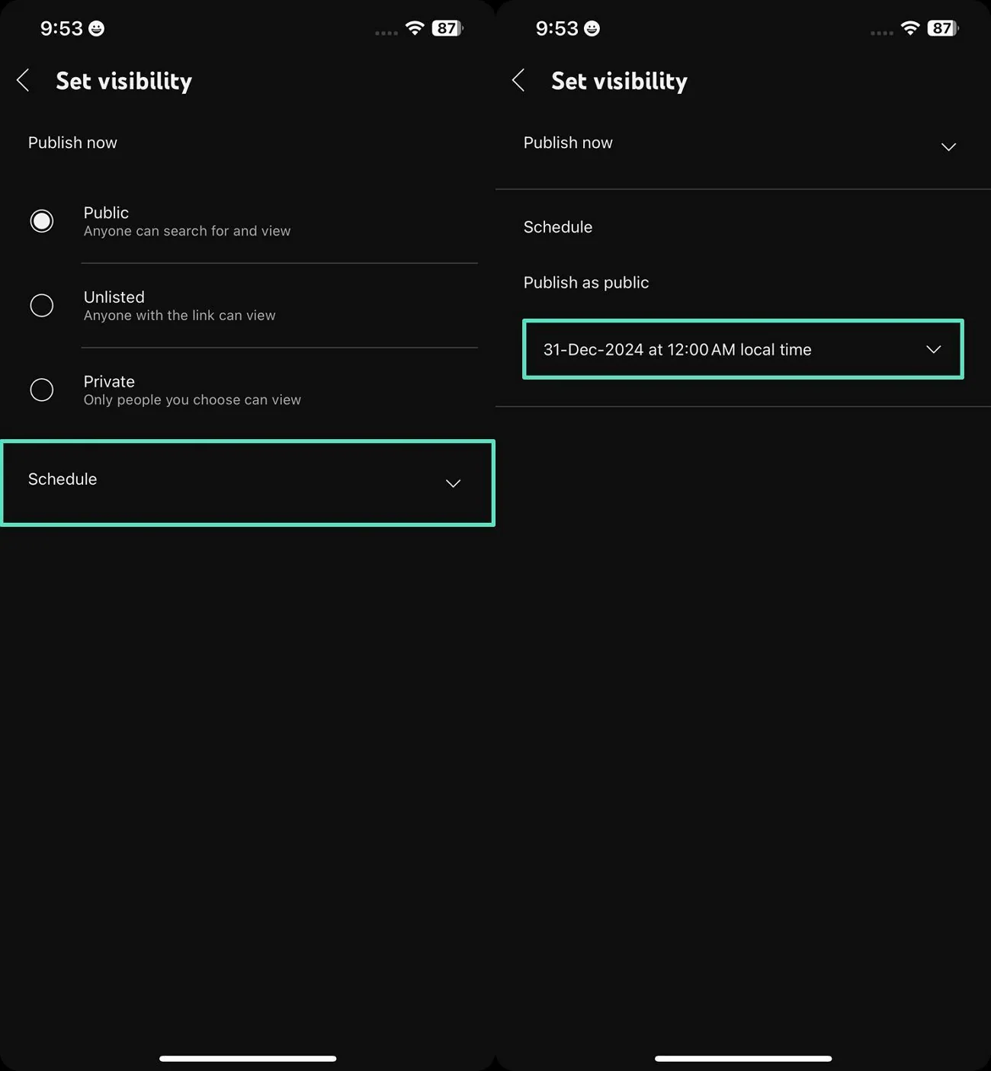Tap Wi-Fi icon in left status bar

click(x=415, y=29)
